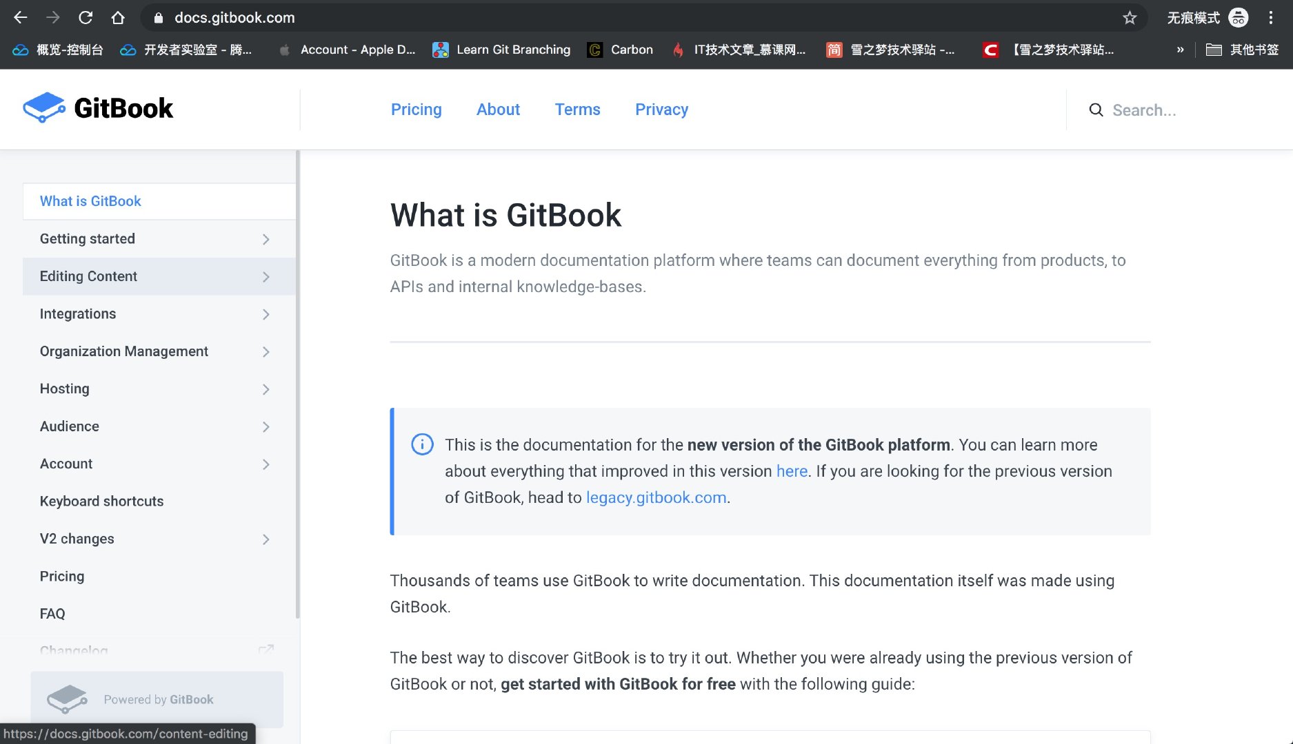
Task: Click the Powered by GitBook badge icon
Action: pyautogui.click(x=68, y=699)
